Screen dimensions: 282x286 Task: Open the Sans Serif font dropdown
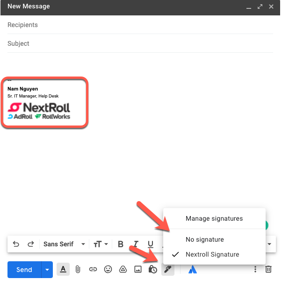pos(64,244)
